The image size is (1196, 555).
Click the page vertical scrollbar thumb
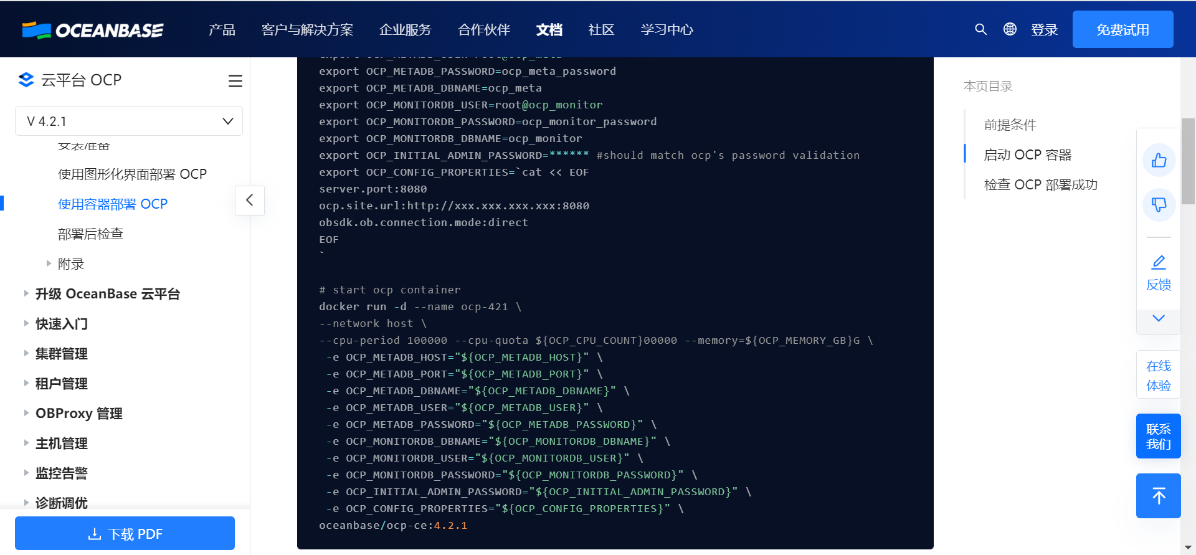[x=1188, y=161]
